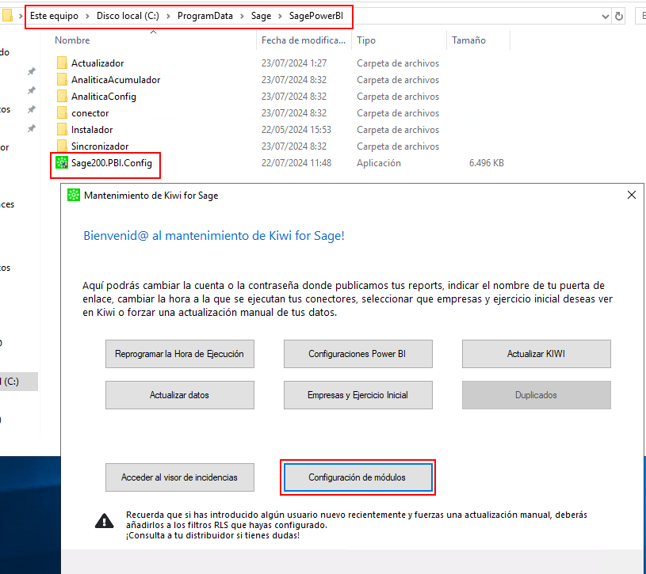
Task: Click Bienvenid@ al mantenimiento heading text
Action: pos(214,235)
